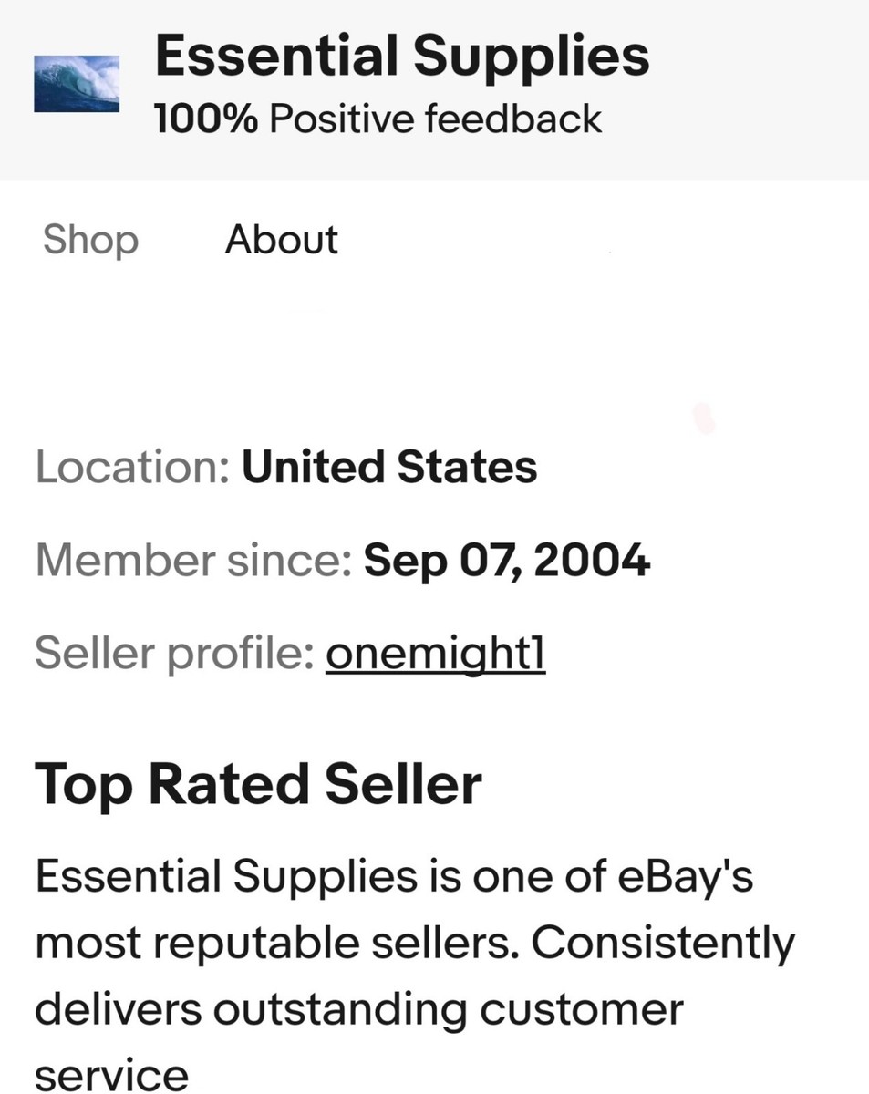This screenshot has height=1094, width=869.
Task: Select the Sep 07, 2004 date
Action: point(507,560)
